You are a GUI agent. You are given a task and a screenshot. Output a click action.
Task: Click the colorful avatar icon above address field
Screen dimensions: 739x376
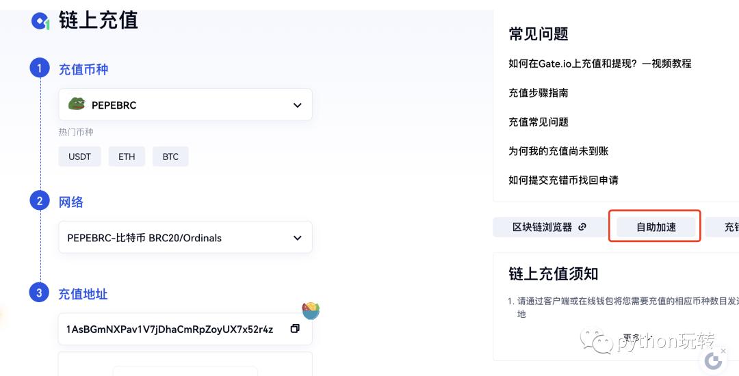[311, 311]
